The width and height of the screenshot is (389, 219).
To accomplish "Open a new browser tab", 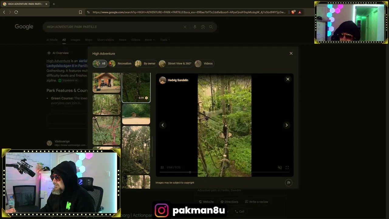I will [x=54, y=4].
